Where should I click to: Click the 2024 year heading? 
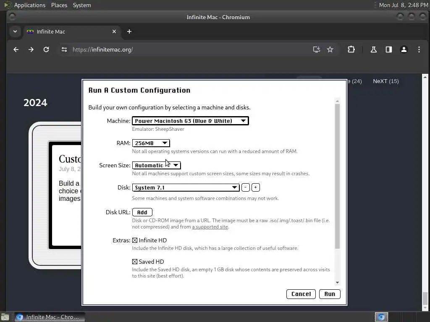pyautogui.click(x=35, y=103)
